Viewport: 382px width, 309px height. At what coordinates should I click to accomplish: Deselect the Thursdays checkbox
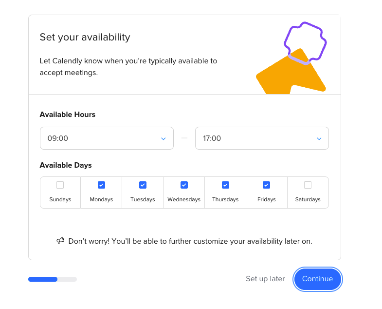tap(225, 185)
